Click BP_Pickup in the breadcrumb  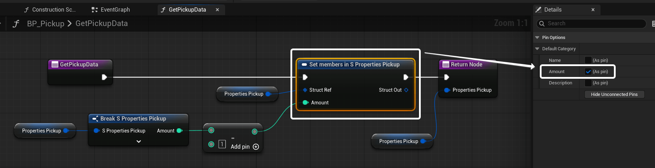[46, 24]
